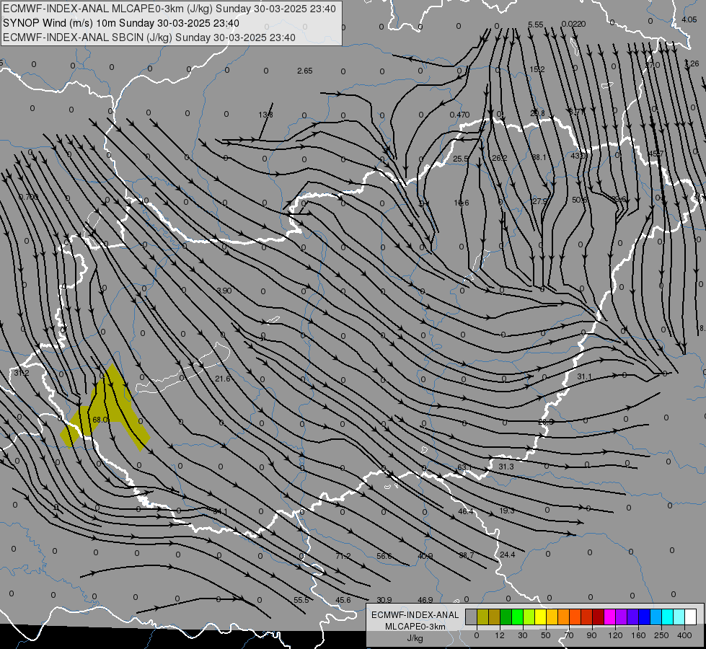Select the 45.6 value on the map
Image resolution: width=706 pixels, height=649 pixels.
coord(343,600)
